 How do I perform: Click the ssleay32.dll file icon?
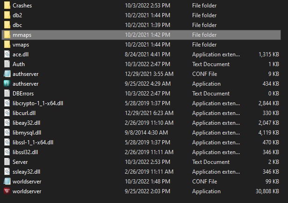tap(7, 171)
